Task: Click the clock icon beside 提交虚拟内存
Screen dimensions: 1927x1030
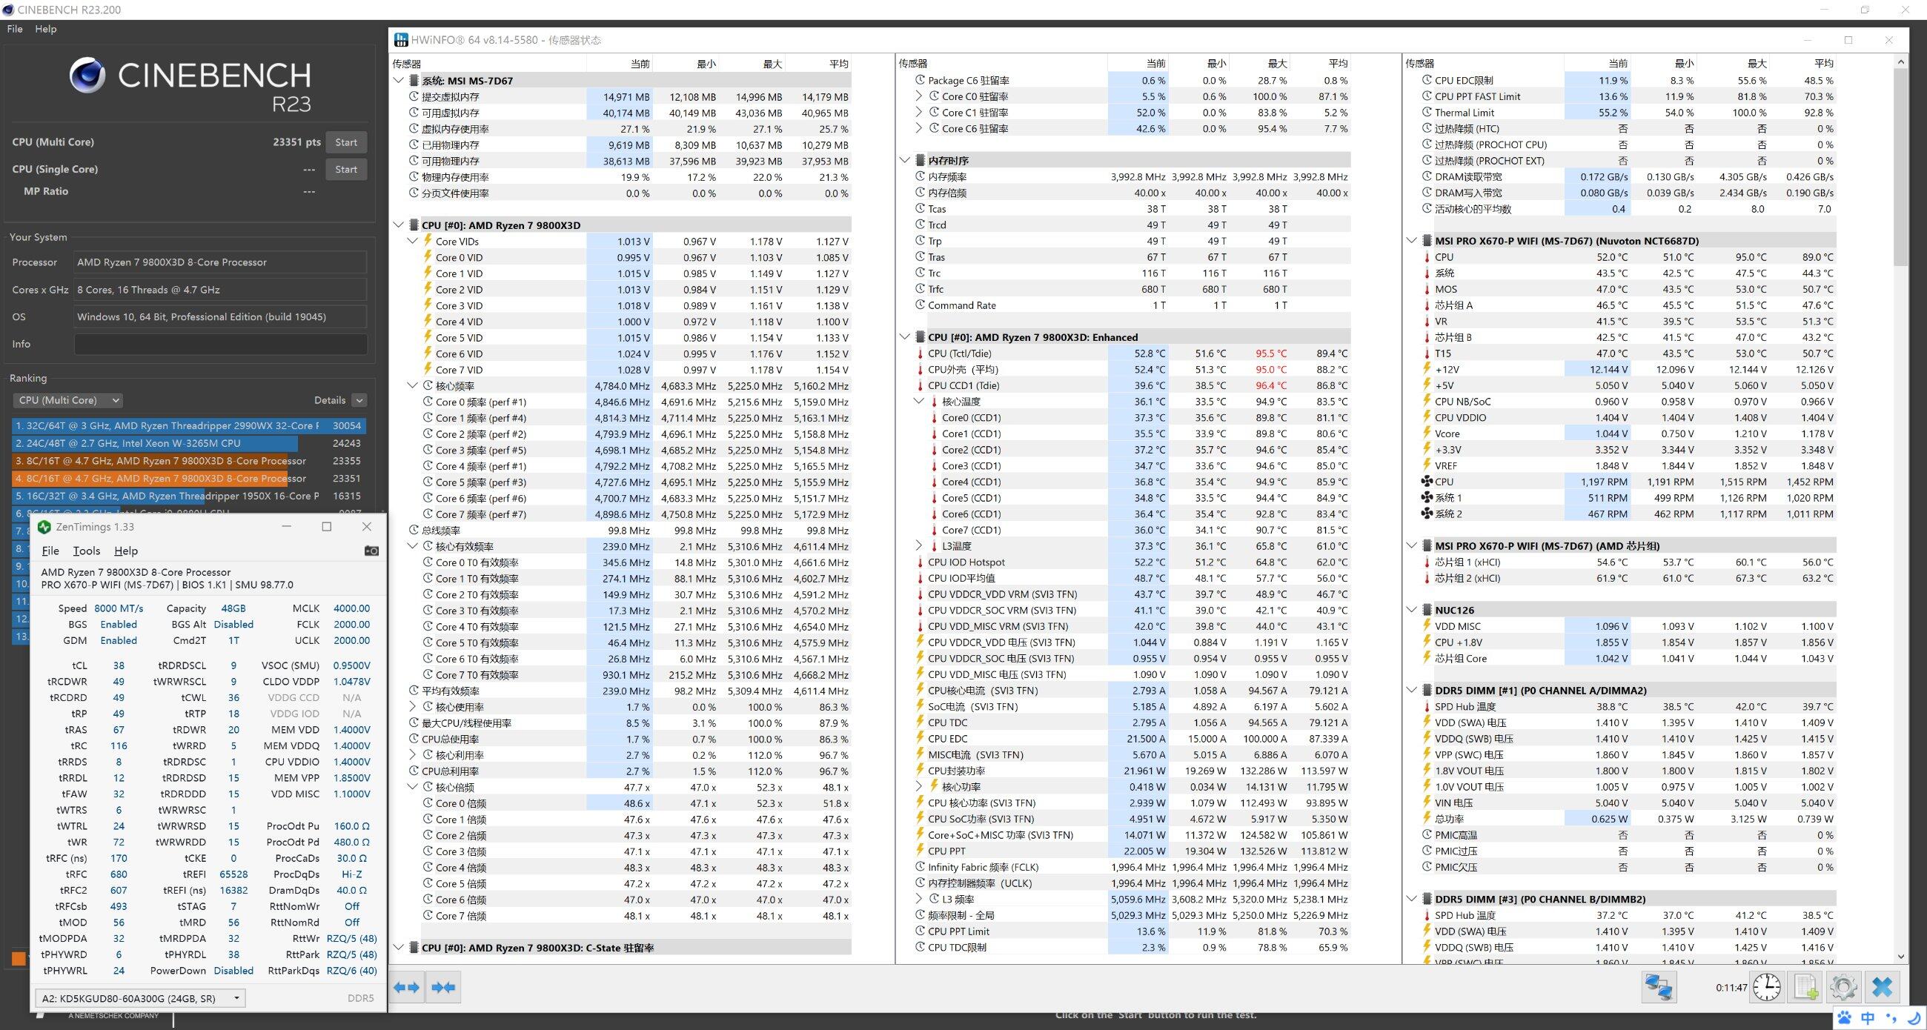Action: tap(414, 96)
